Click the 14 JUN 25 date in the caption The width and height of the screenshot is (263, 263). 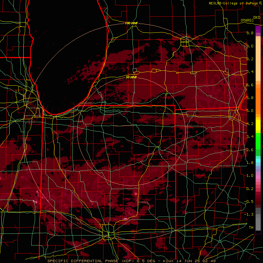[188, 261]
